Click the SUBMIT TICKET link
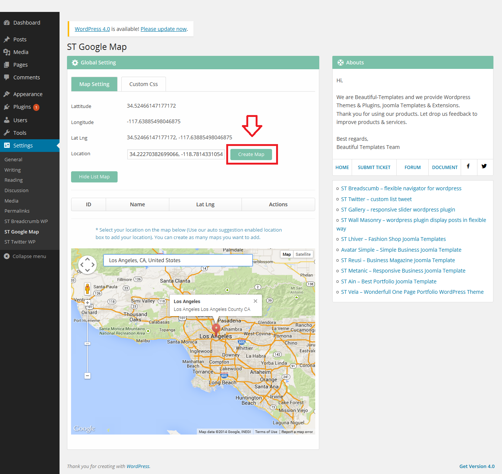This screenshot has width=502, height=474. point(374,168)
